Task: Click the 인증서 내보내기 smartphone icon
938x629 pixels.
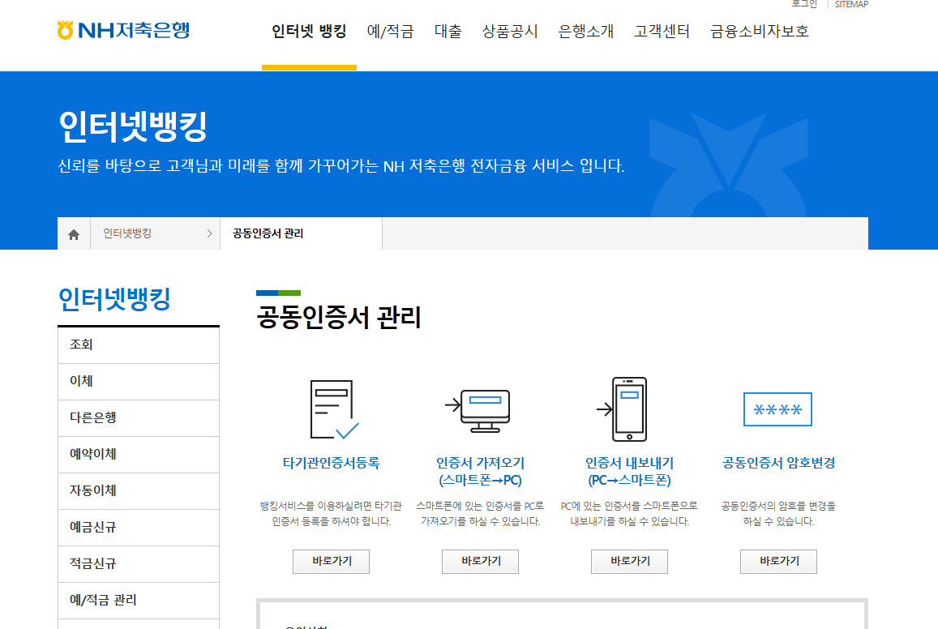Action: tap(622, 409)
